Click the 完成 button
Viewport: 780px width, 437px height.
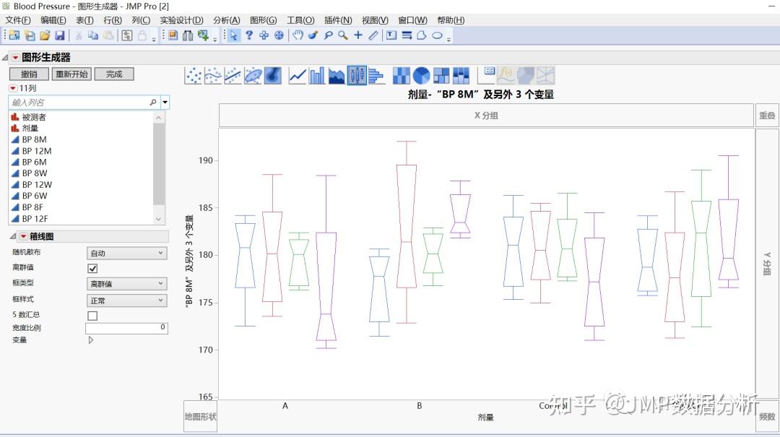pyautogui.click(x=116, y=73)
